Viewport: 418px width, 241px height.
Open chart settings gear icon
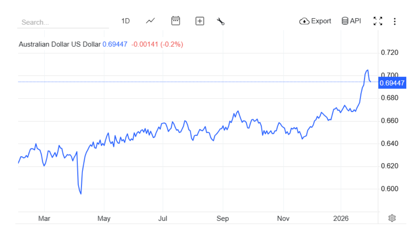(392, 218)
